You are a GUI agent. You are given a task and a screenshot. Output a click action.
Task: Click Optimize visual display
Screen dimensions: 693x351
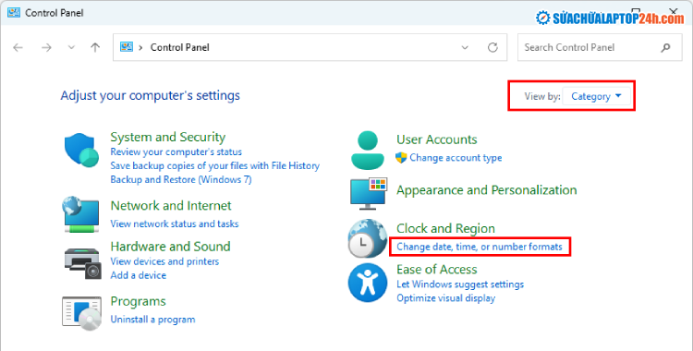tap(446, 298)
